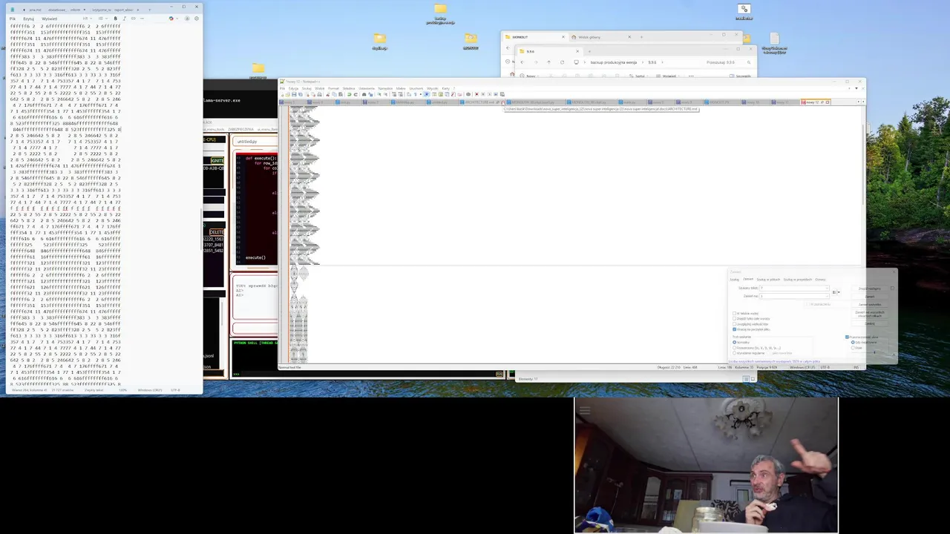Open the Copilot icon in Notepad
This screenshot has width=950, height=534.
pos(171,19)
